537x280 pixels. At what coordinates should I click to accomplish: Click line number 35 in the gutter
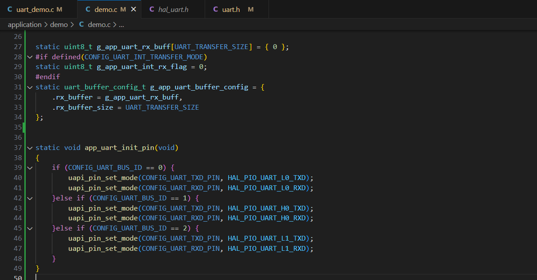tap(18, 127)
